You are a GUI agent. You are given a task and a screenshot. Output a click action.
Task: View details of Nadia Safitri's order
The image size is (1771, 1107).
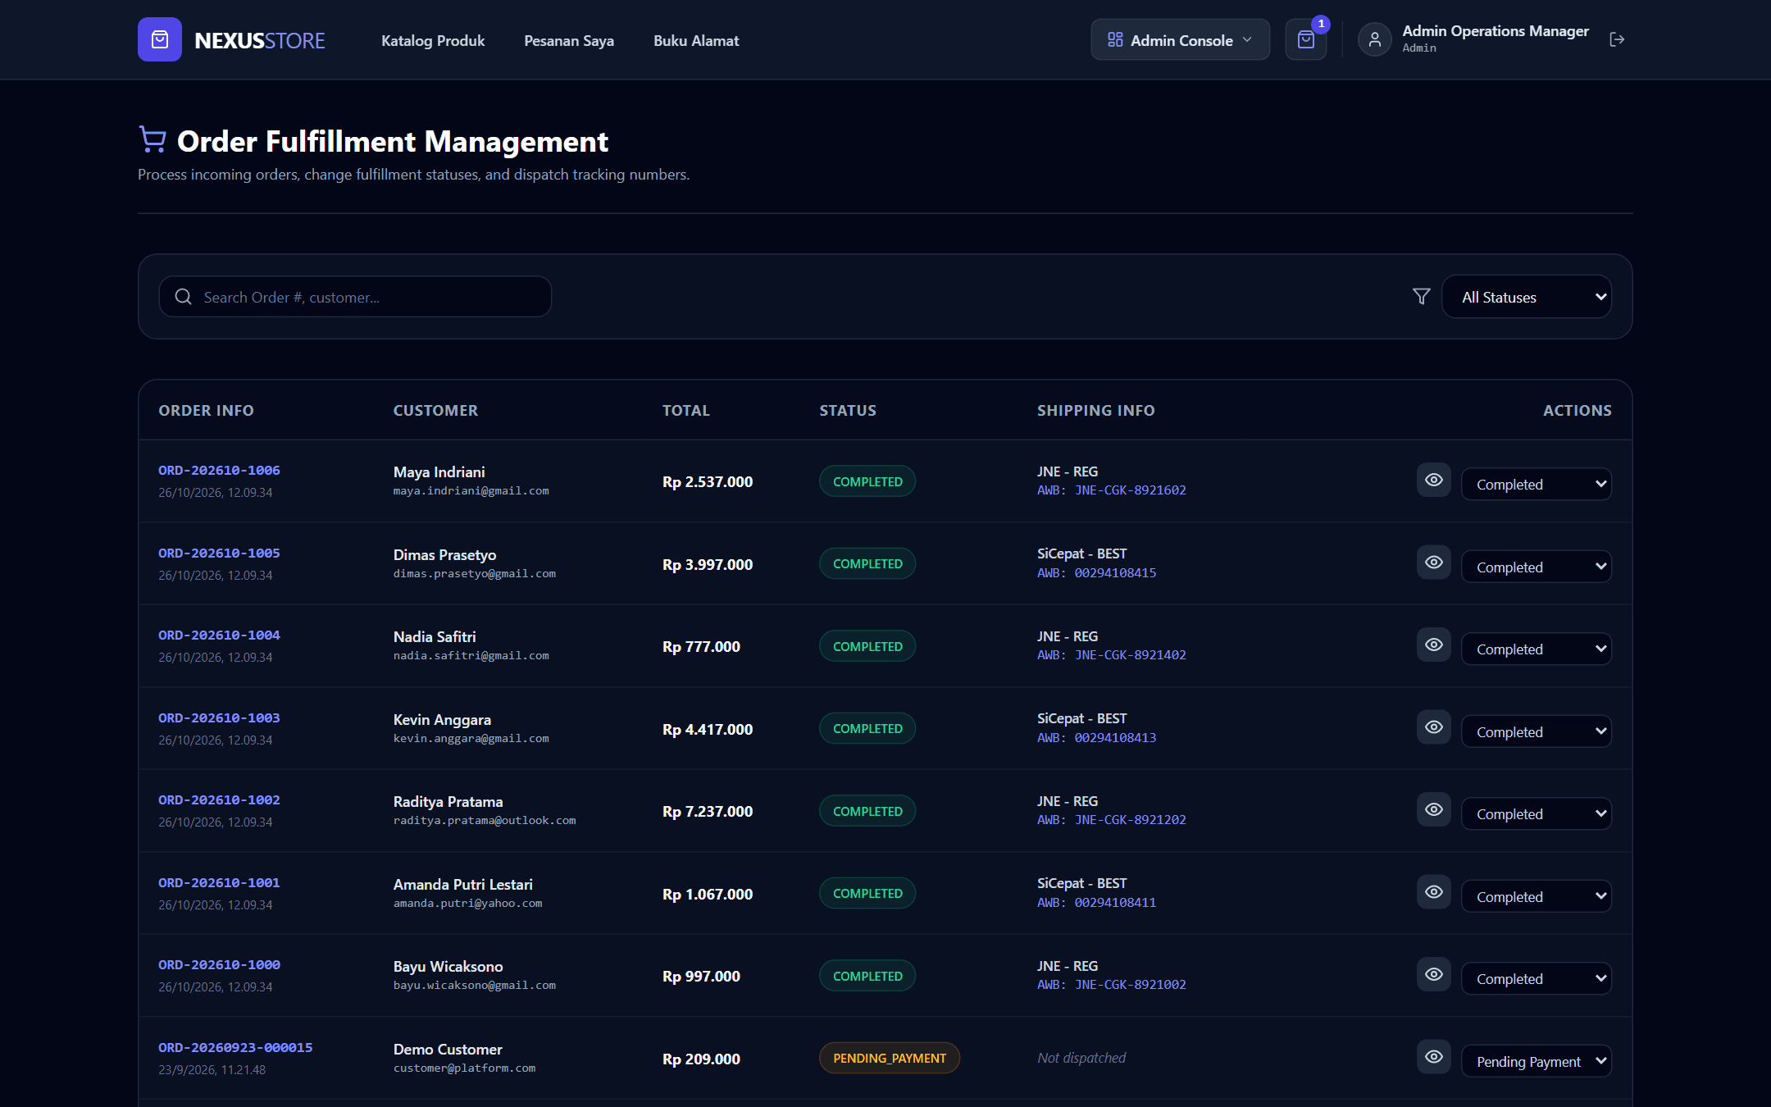[1434, 645]
